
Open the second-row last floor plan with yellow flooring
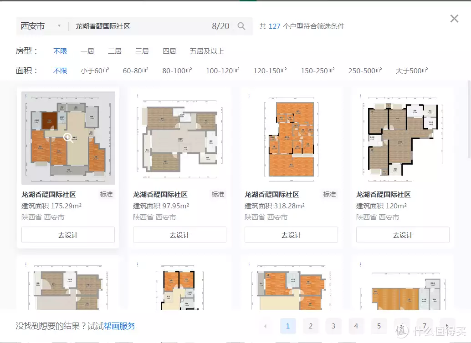[x=403, y=285]
